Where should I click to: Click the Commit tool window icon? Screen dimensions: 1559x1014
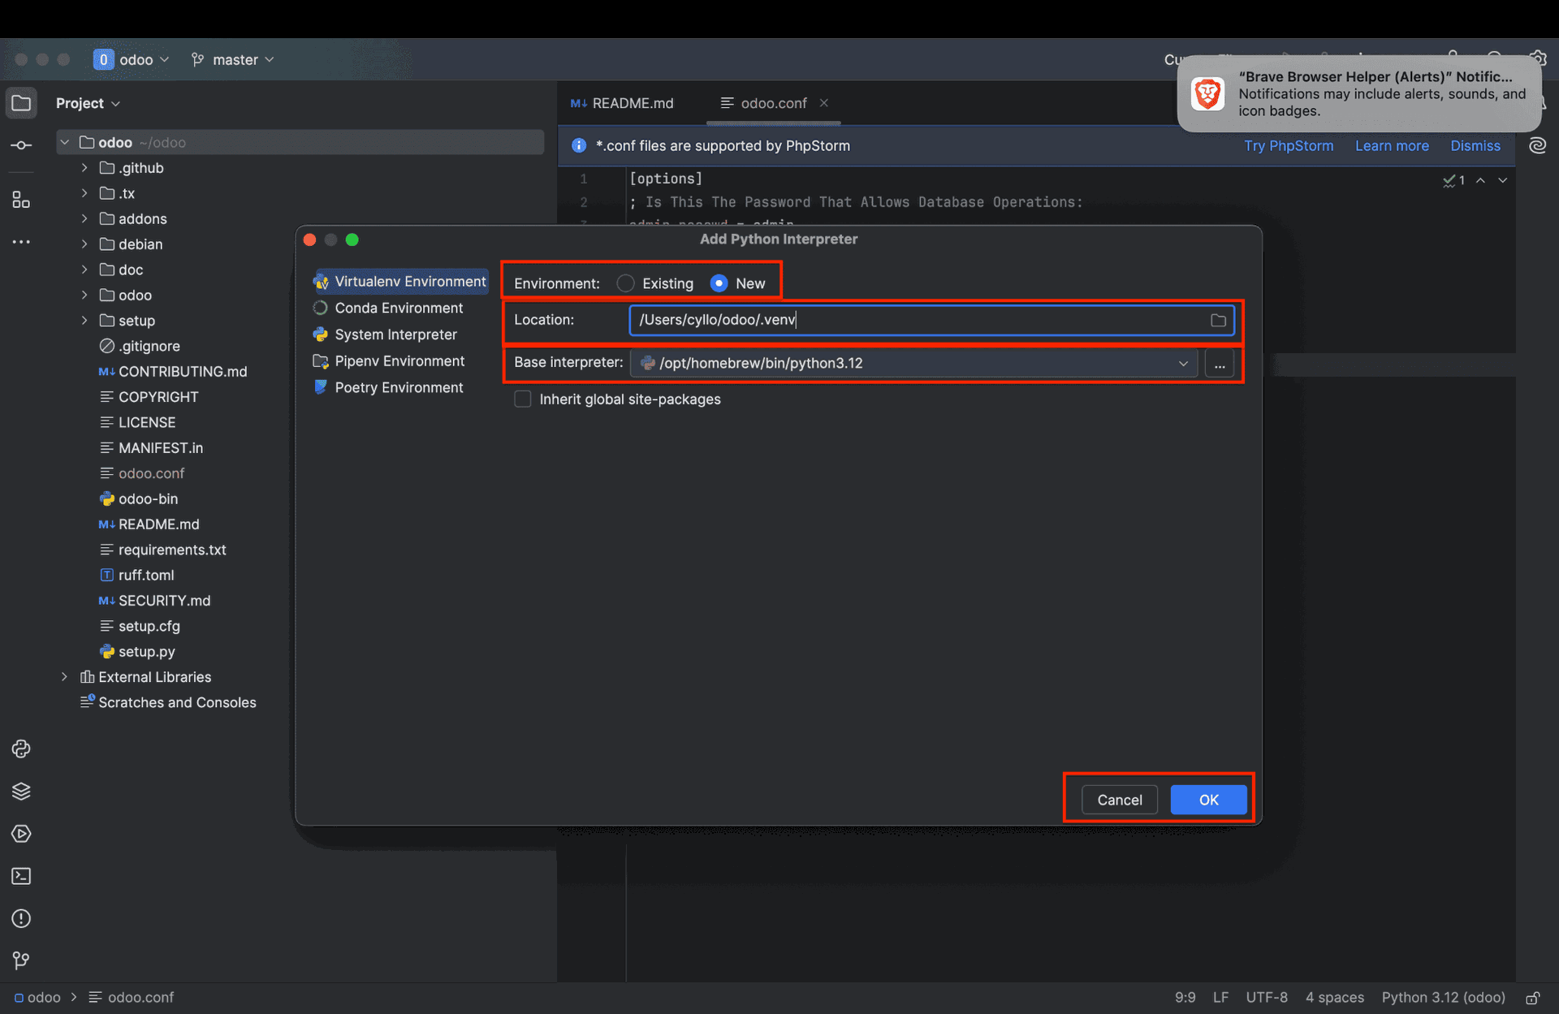pos(21,145)
